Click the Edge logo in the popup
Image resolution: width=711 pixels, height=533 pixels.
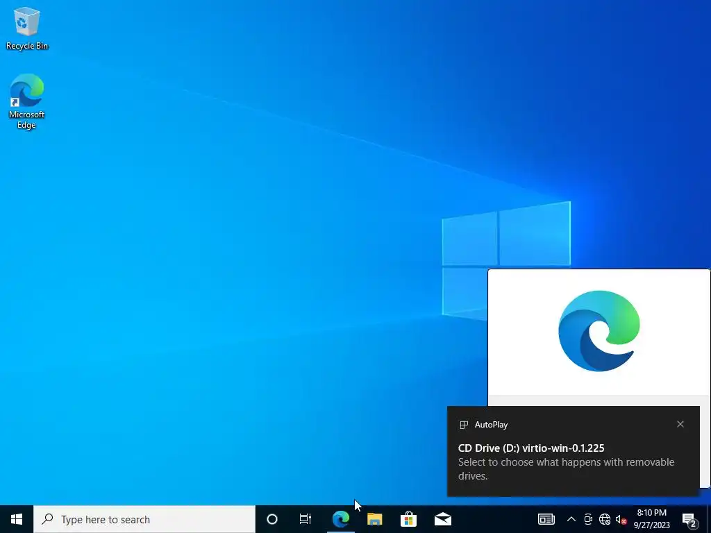599,331
